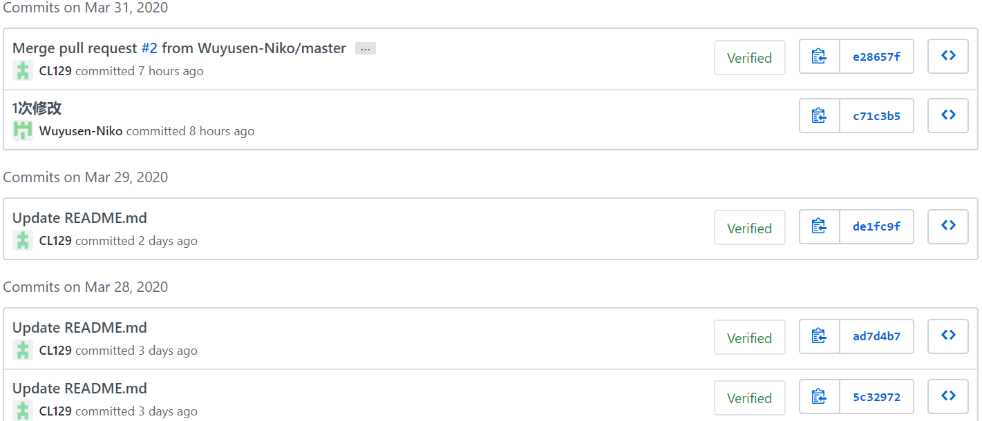Open commit hash c71c3b5
The width and height of the screenshot is (982, 421).
coord(876,116)
